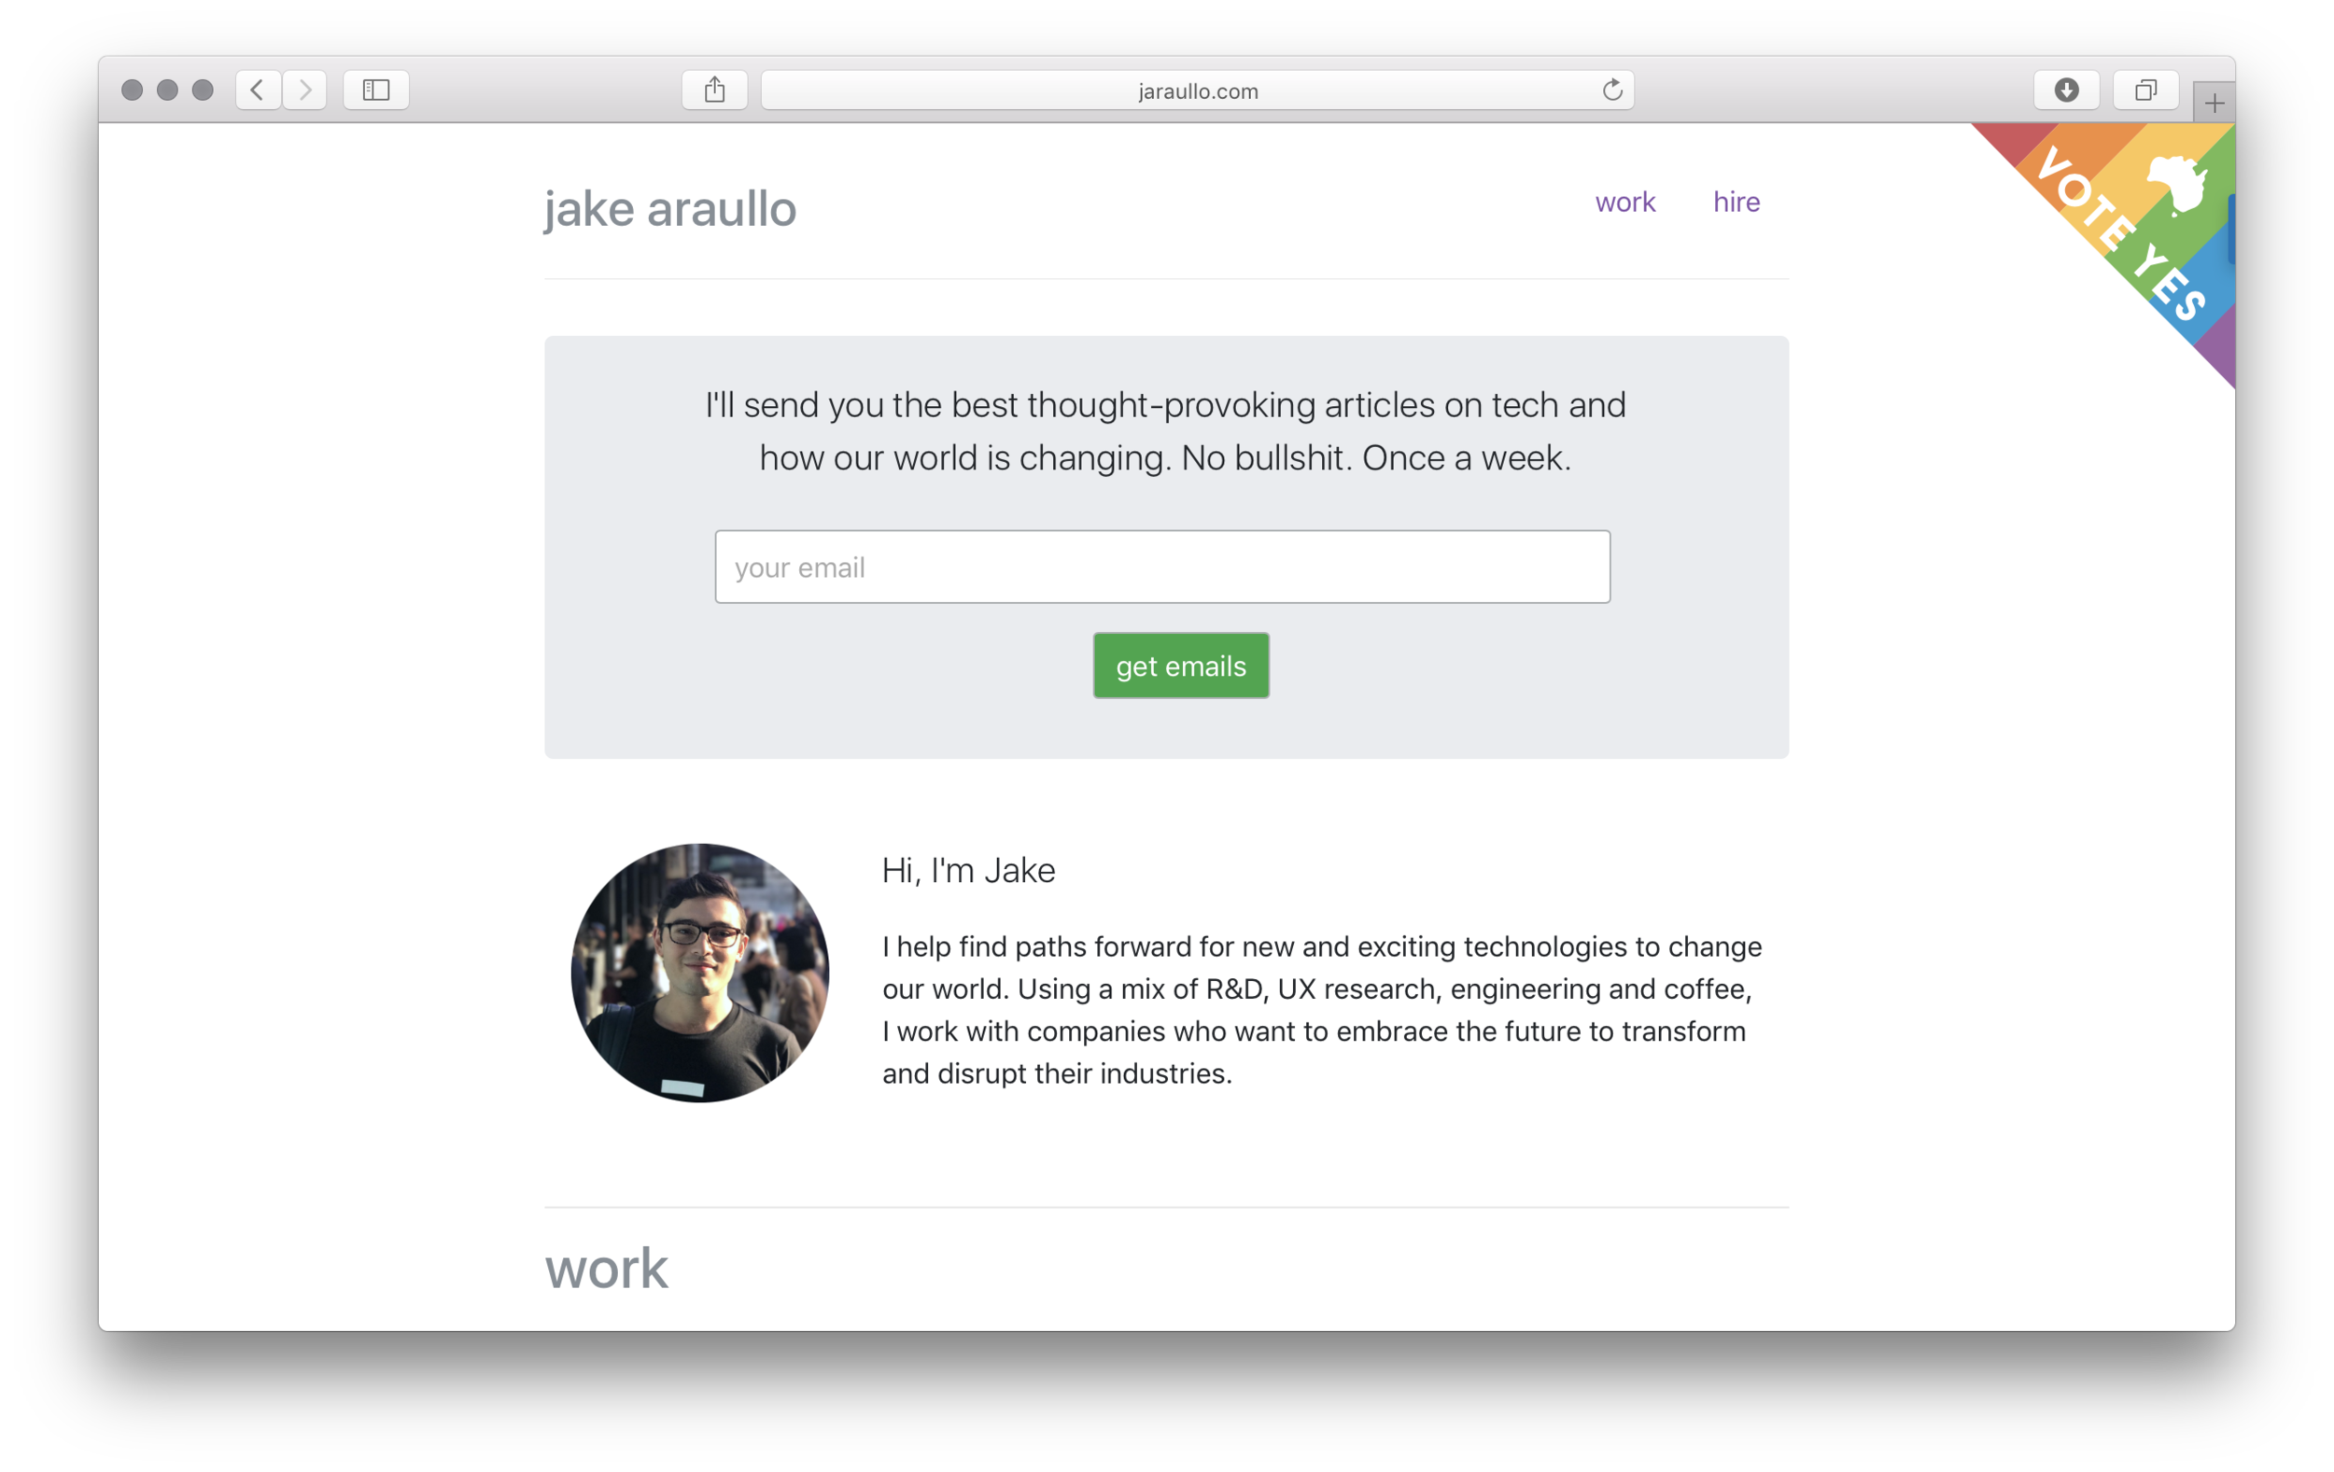2334x1472 pixels.
Task: Show all tabs overview icon
Action: pos(2146,91)
